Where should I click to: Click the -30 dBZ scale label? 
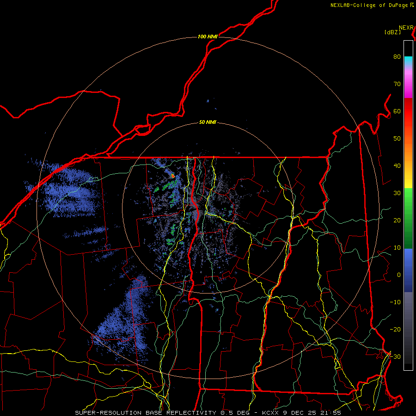395,356
